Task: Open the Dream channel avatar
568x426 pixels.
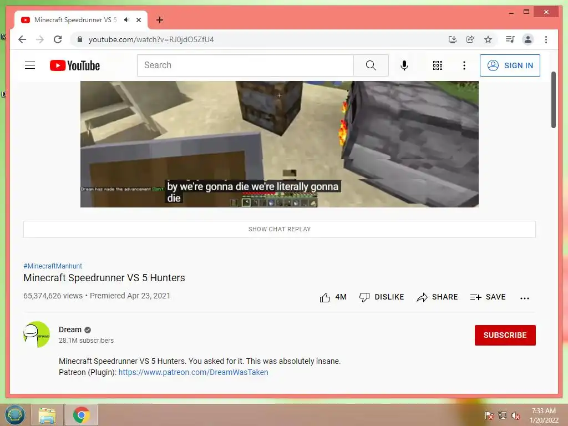Action: pos(37,334)
